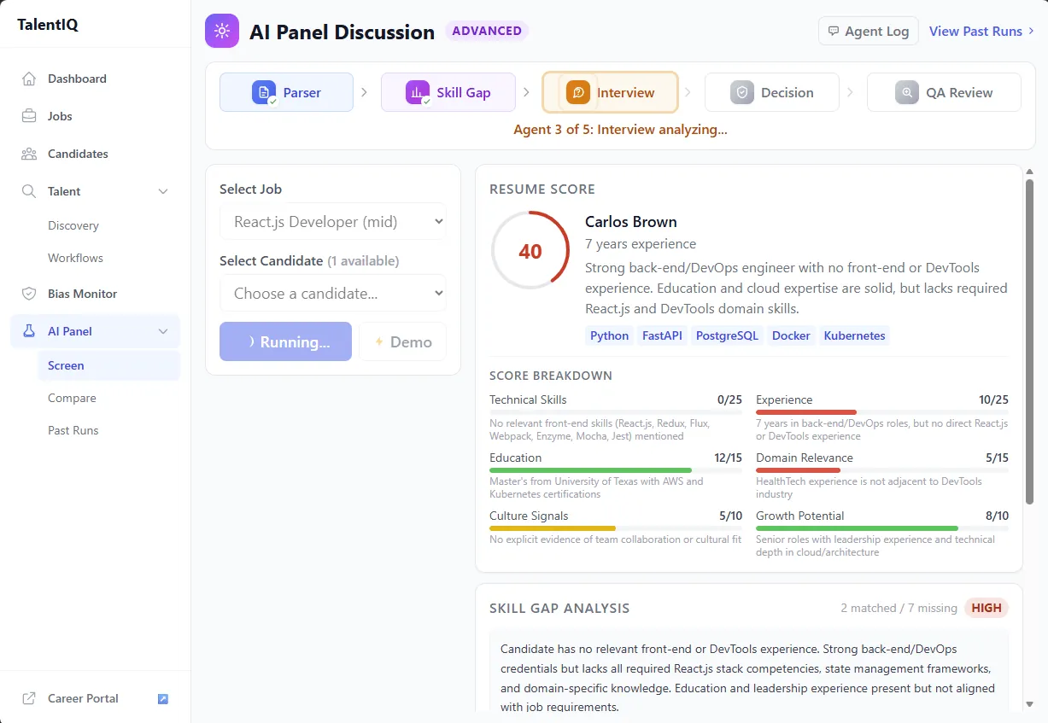The image size is (1048, 723).
Task: Click the AI Panel flask icon
Action: pyautogui.click(x=29, y=331)
